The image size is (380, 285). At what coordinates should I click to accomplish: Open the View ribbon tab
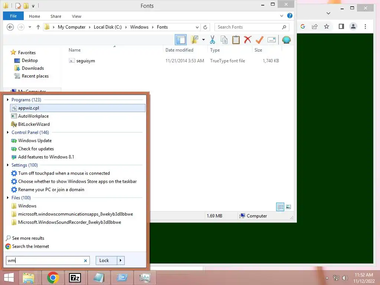(x=76, y=16)
